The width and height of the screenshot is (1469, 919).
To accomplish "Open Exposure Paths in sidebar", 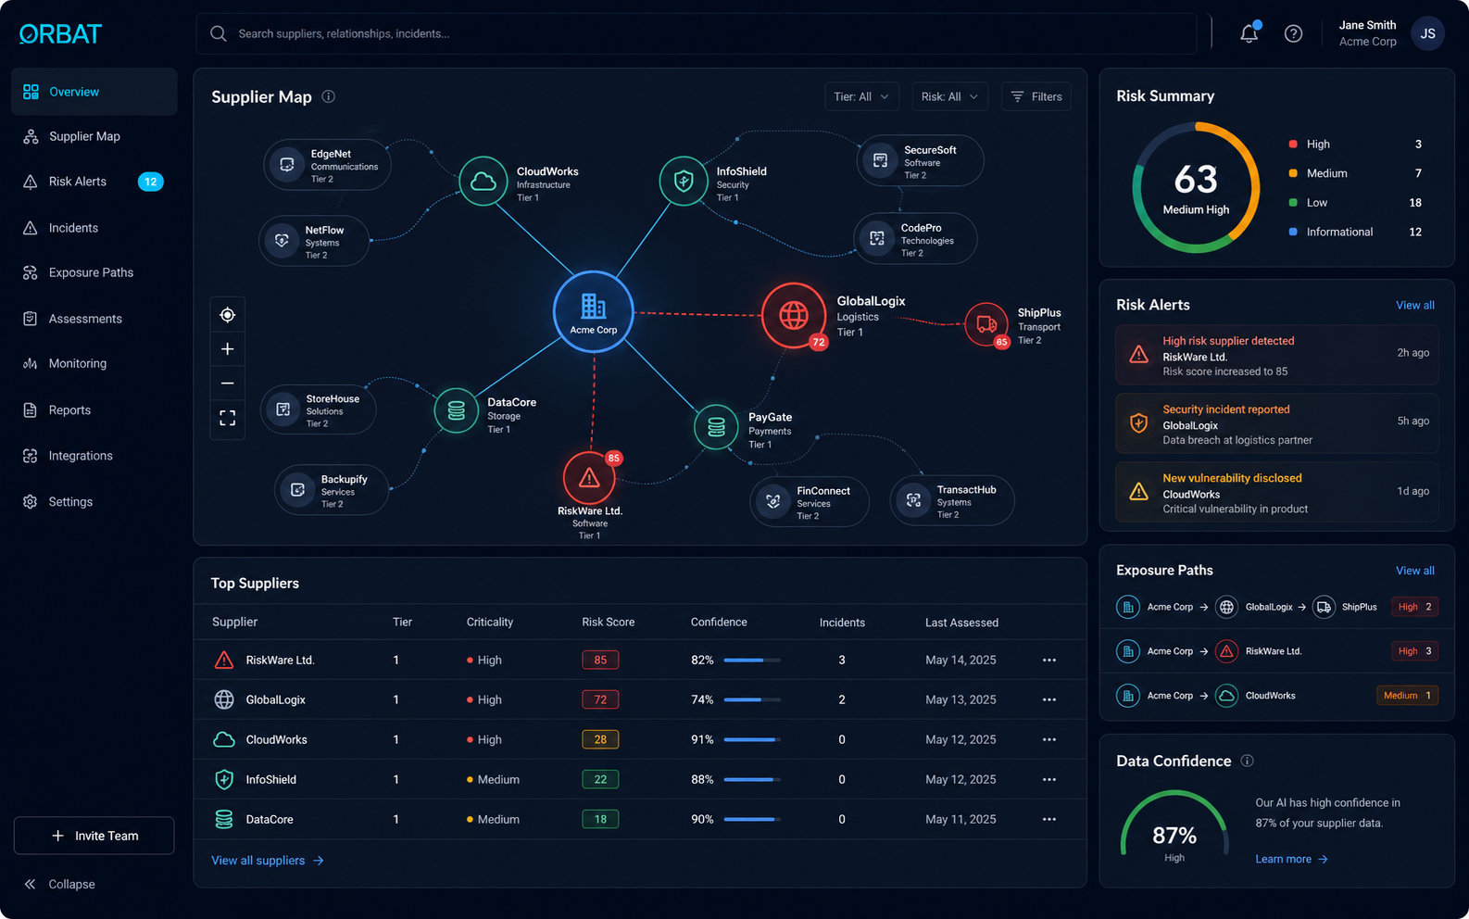I will tap(94, 272).
